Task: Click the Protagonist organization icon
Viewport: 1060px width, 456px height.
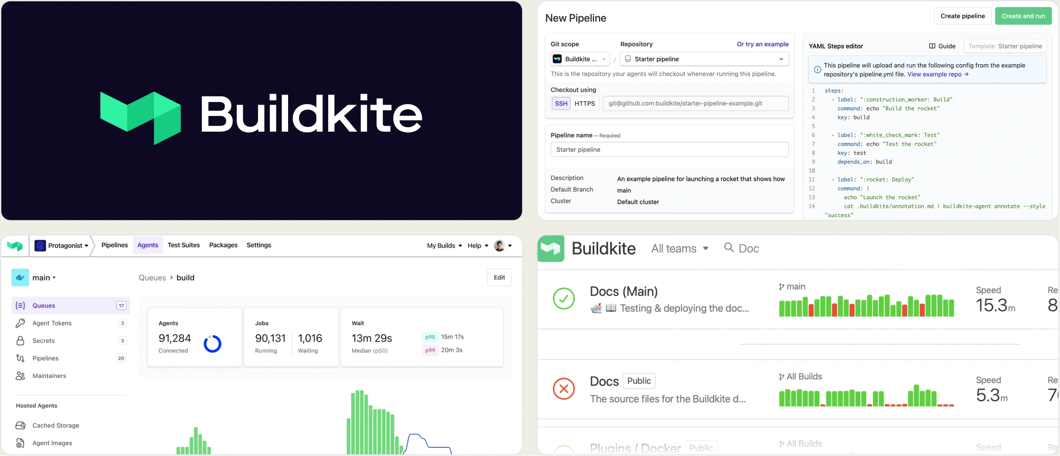Action: (40, 245)
